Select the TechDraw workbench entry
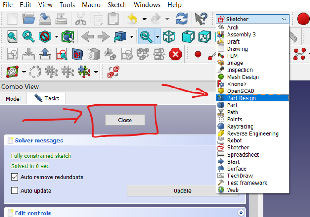The height and width of the screenshot is (217, 310). click(253, 176)
